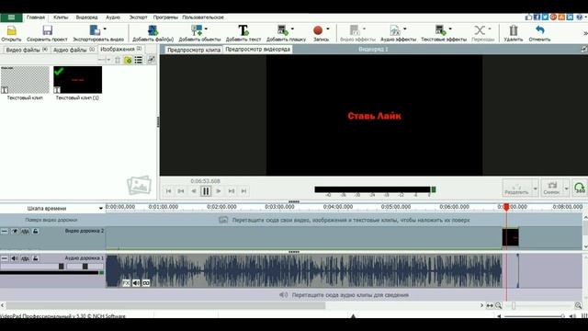
Task: Toggle visibility eye of Видео дорожка 2
Action: point(15,231)
